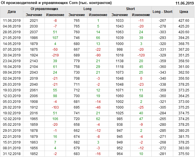Click the table title 'OI производителей и управляющих Corn'
Viewport: 195px width, 157px height.
56,3
